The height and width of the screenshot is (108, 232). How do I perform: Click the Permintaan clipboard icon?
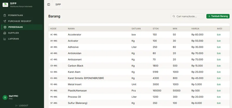tap(5, 15)
